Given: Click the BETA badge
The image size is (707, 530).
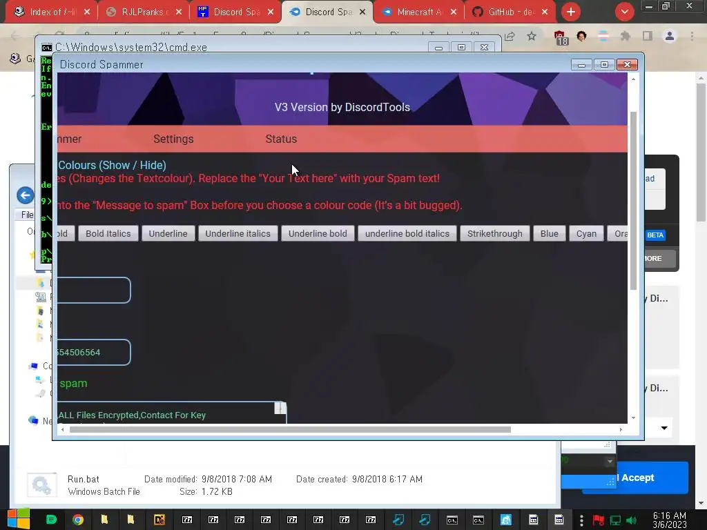Looking at the screenshot, I should [x=655, y=235].
